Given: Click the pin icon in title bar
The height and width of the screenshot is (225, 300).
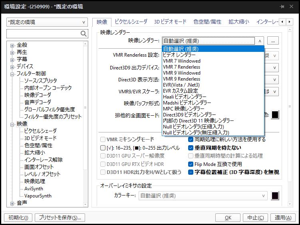Looking at the screenshot, I should (282, 7).
